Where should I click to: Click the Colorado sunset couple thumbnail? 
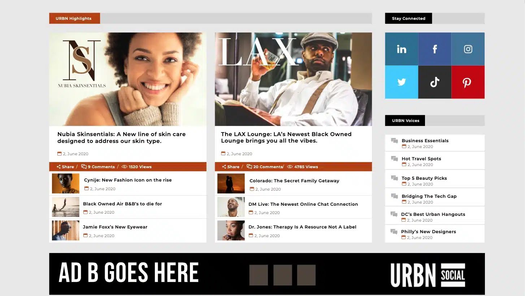click(x=231, y=183)
